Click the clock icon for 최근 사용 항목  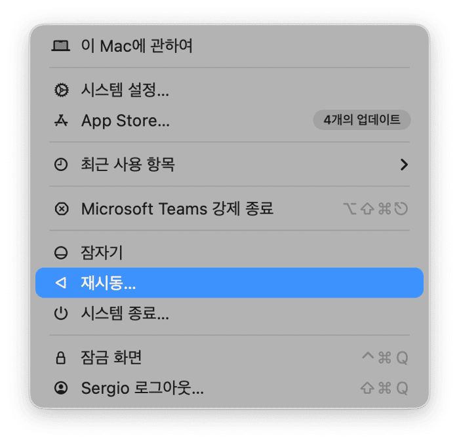click(61, 164)
